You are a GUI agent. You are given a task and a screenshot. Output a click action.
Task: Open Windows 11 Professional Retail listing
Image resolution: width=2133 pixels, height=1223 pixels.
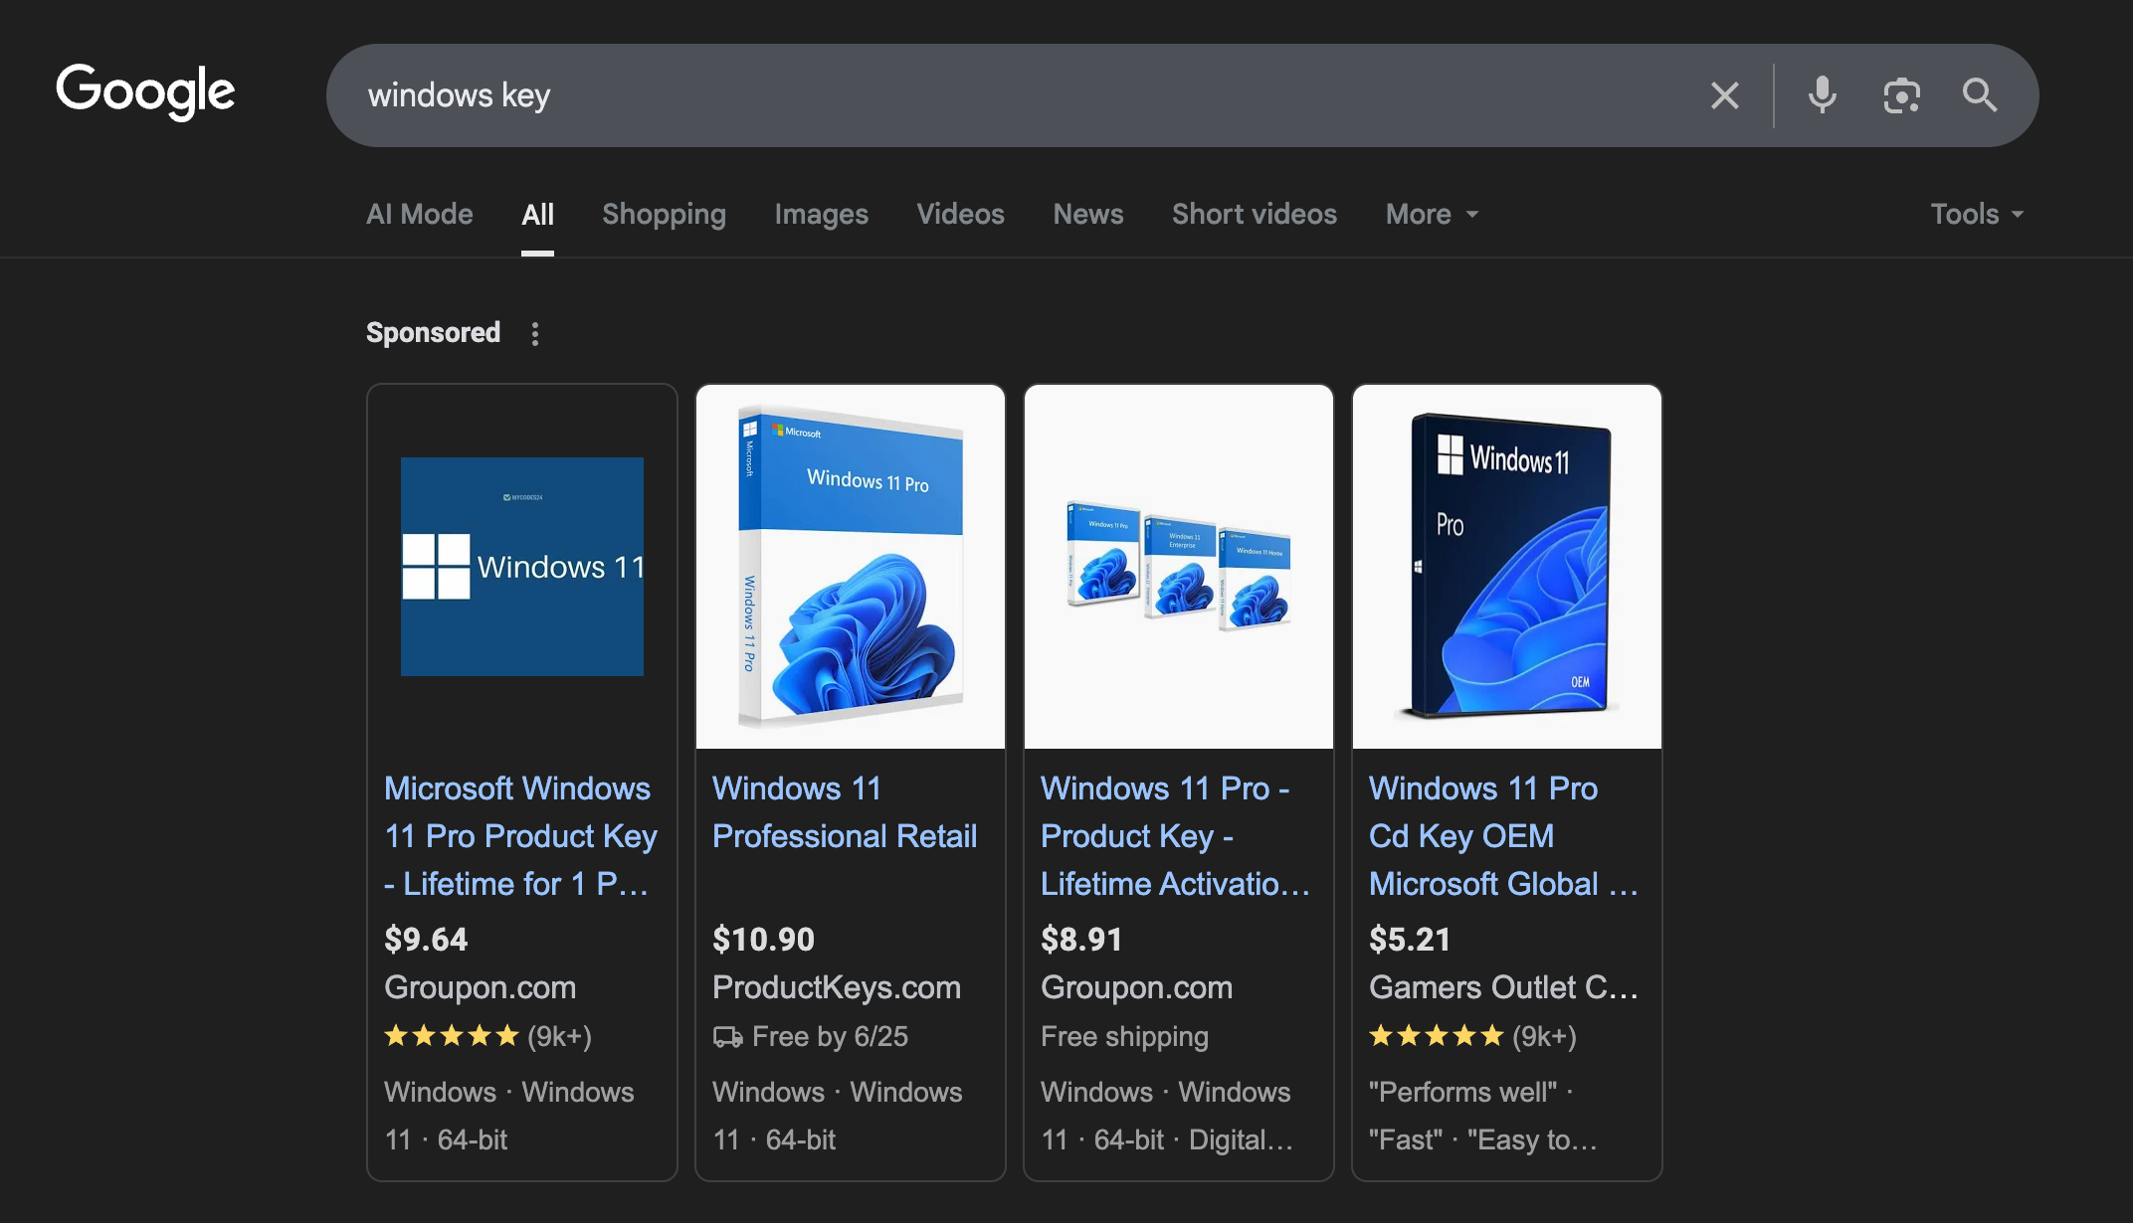click(x=845, y=812)
